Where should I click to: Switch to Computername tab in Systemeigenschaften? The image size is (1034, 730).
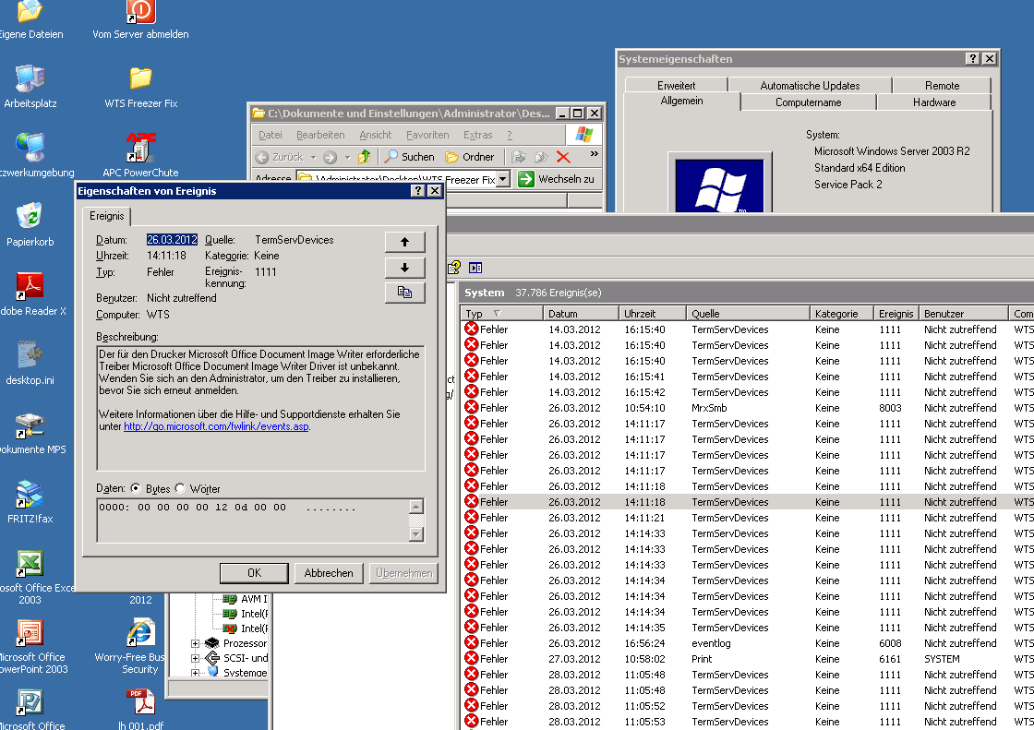809,102
